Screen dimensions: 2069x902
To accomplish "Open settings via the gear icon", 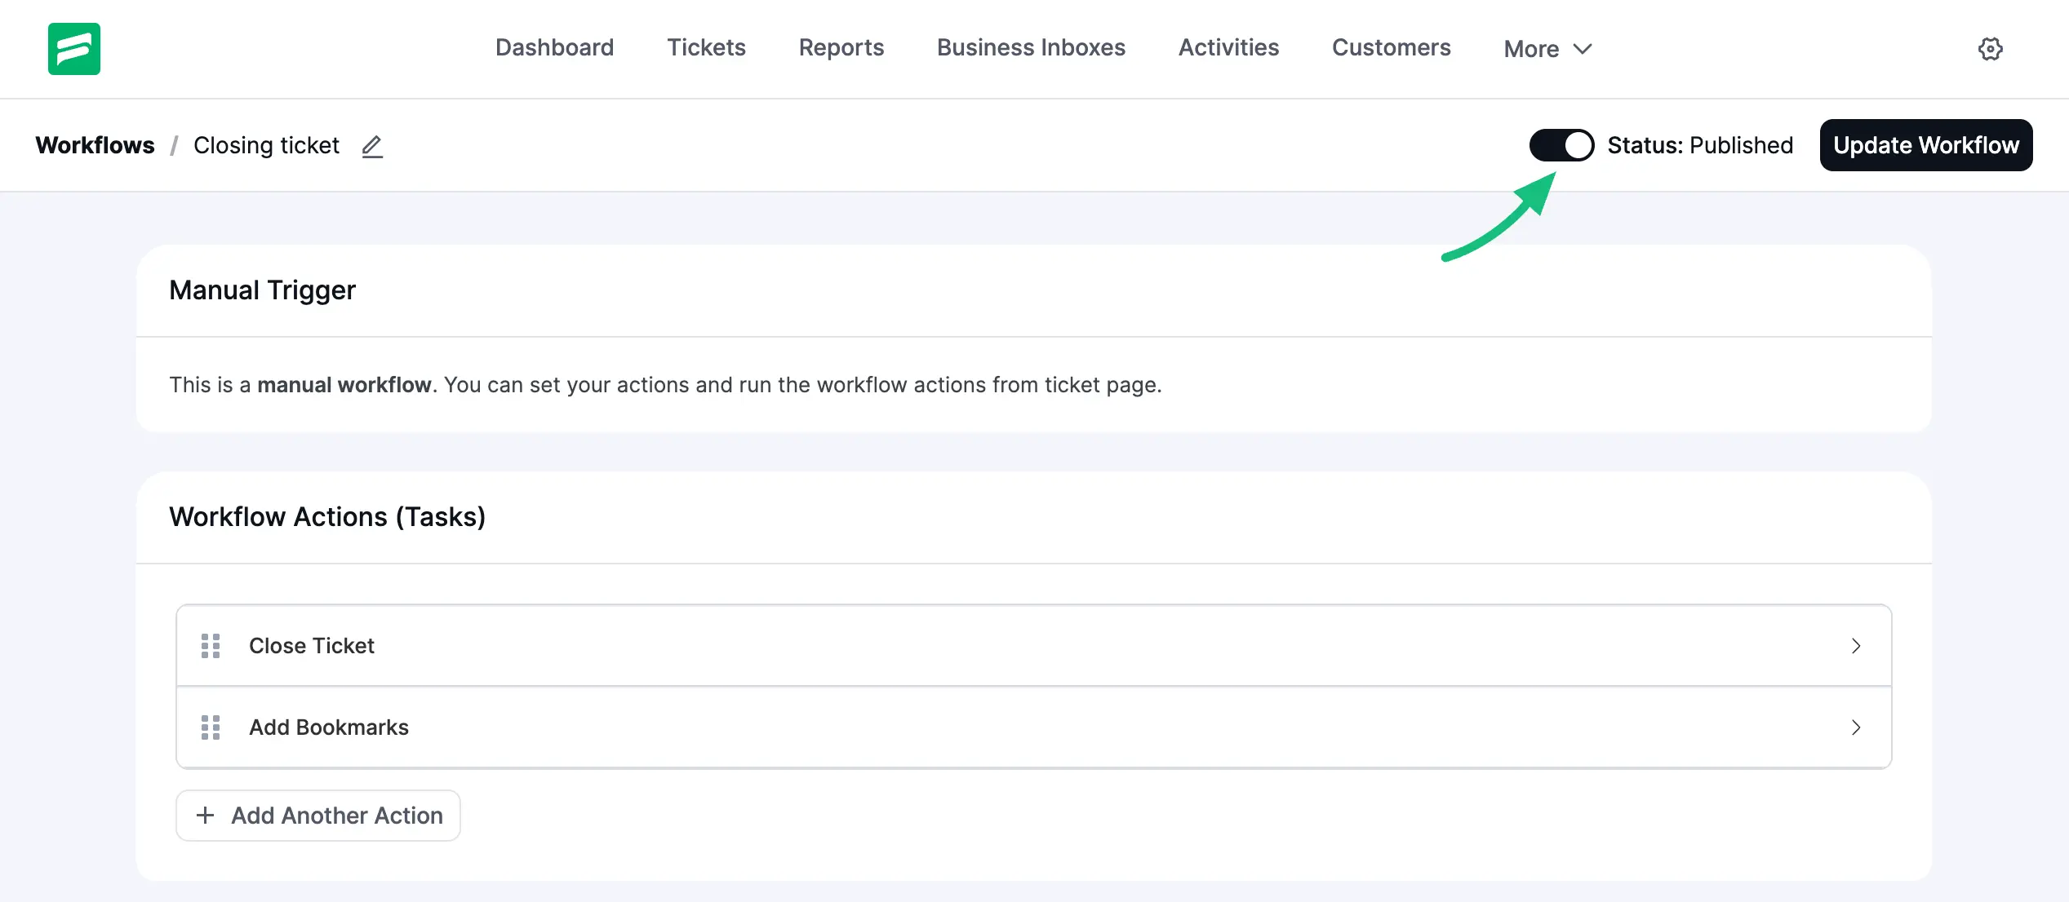I will click(1991, 49).
